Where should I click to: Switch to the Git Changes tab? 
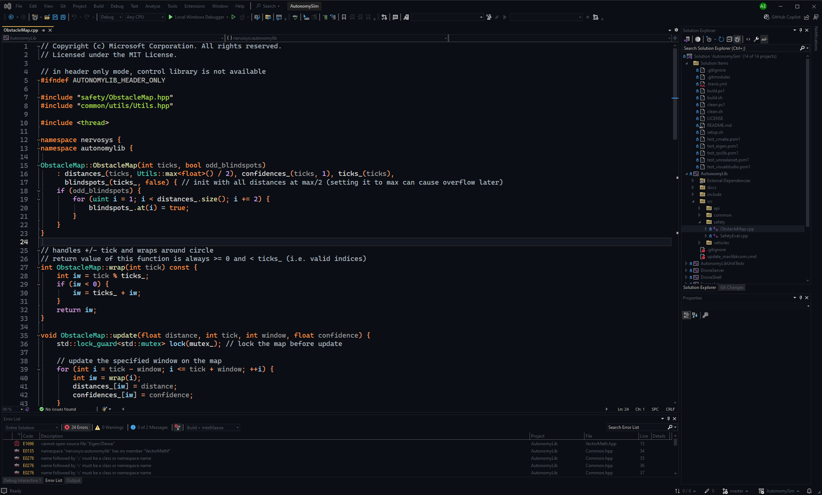[732, 287]
